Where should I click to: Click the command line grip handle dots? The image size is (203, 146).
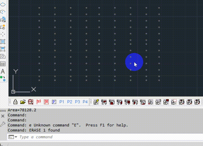click(3, 111)
